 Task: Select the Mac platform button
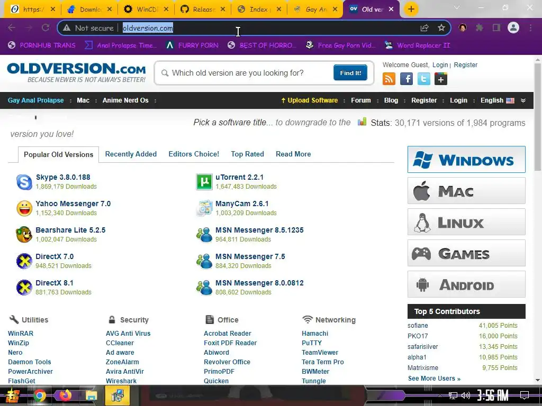(x=466, y=190)
